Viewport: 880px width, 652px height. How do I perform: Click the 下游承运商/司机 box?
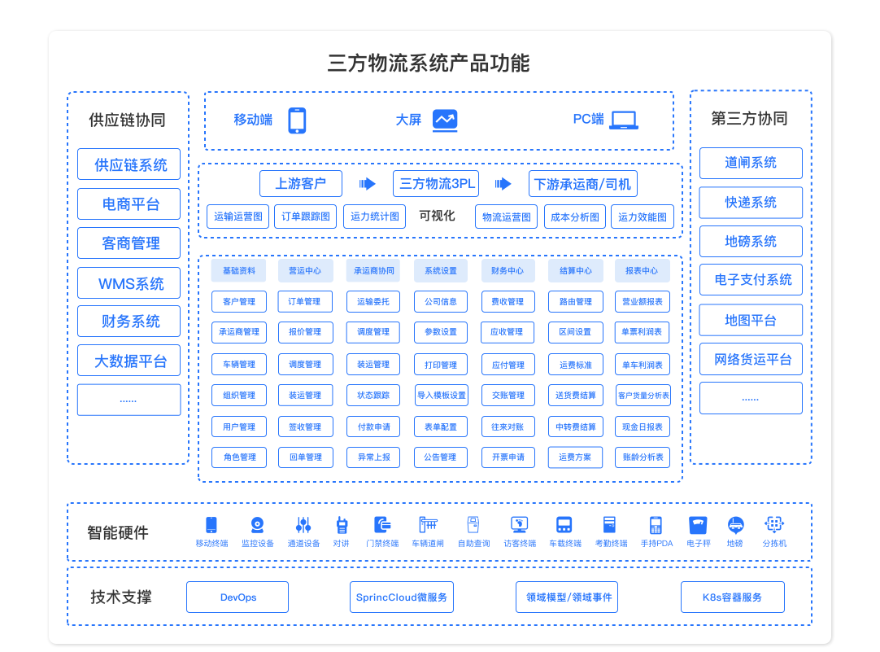click(582, 184)
